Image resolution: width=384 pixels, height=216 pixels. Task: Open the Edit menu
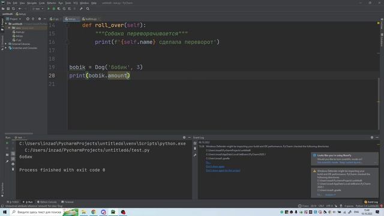coord(15,3)
